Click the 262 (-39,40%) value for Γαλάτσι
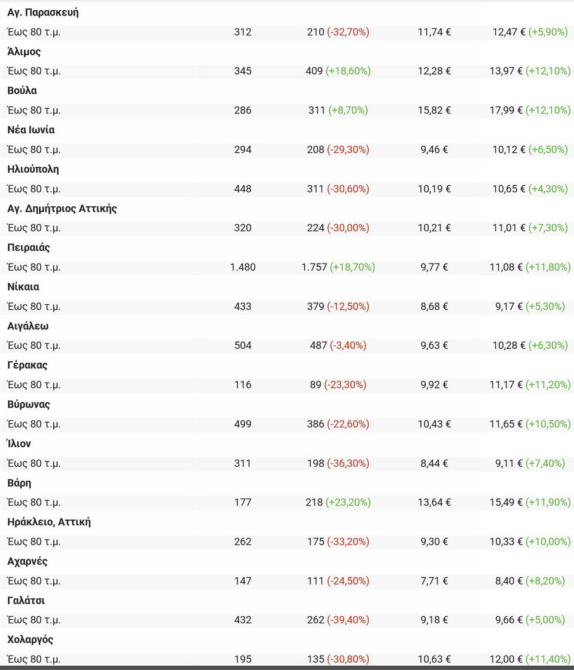This screenshot has width=574, height=670. click(338, 620)
